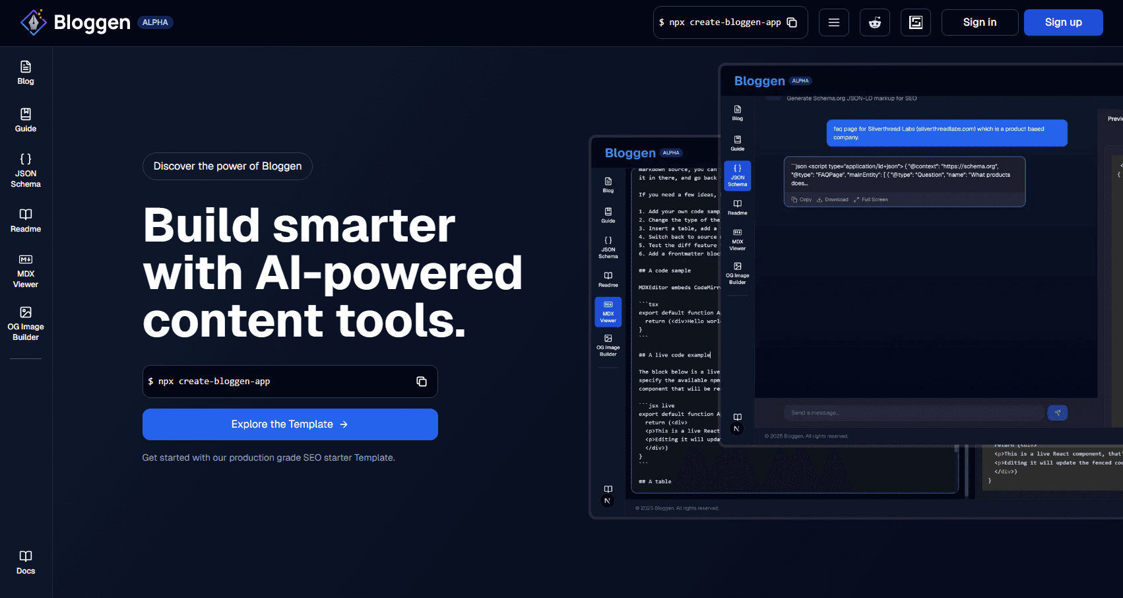Image resolution: width=1123 pixels, height=598 pixels.
Task: Copy the npx command below the headline
Action: click(422, 382)
